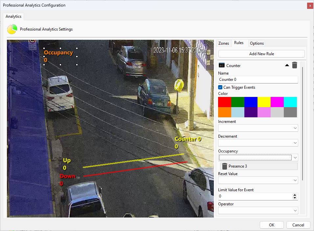Click the Professional Analytics pie chart icon
This screenshot has width=314, height=231.
[12, 29]
